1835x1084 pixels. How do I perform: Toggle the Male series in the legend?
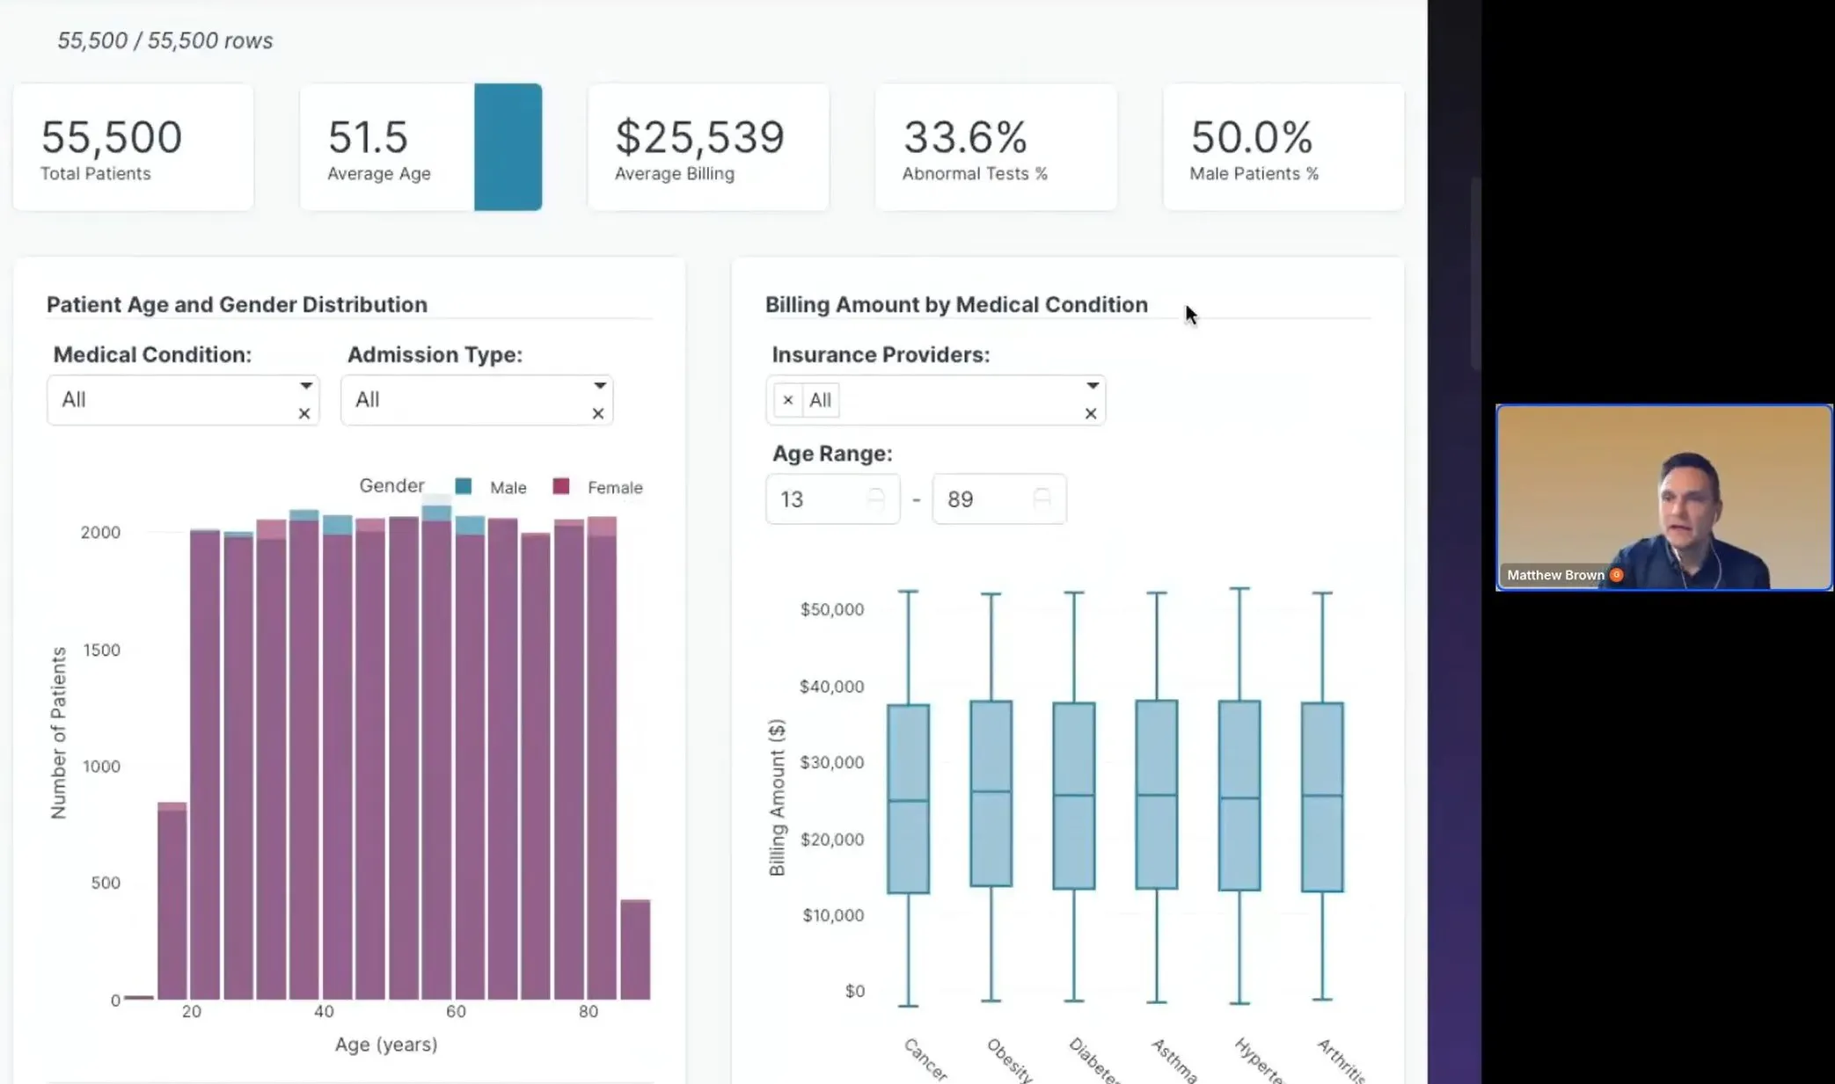(491, 487)
